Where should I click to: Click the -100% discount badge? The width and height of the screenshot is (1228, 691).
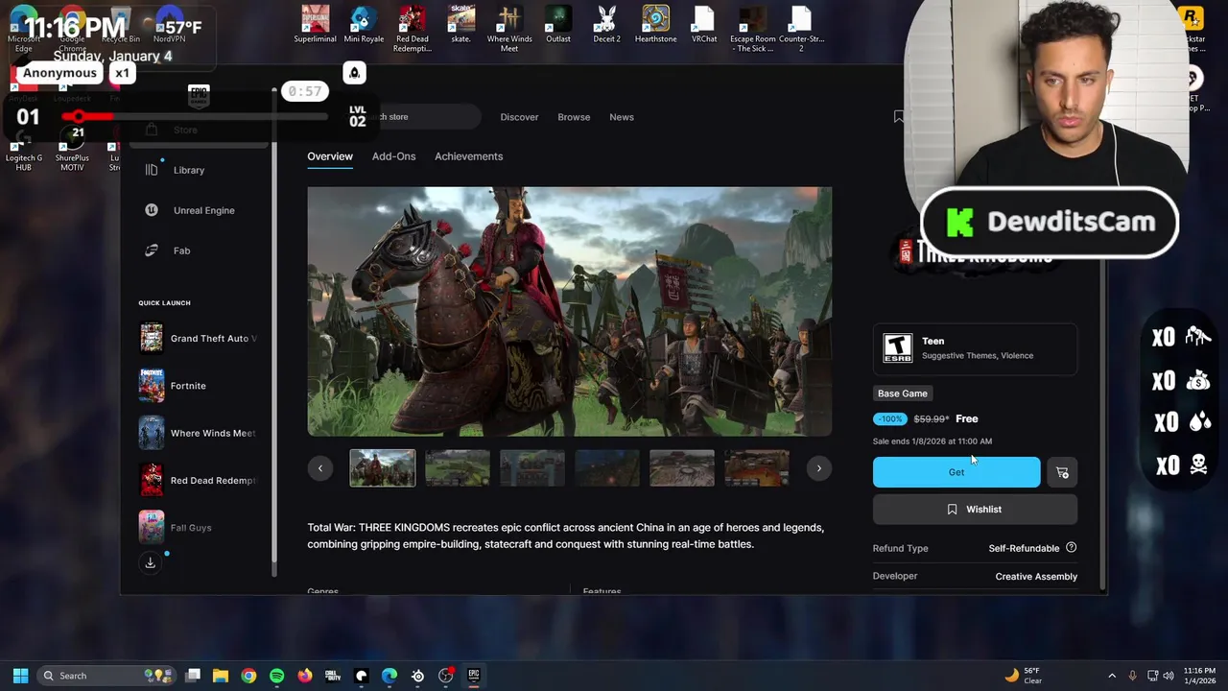pos(890,419)
